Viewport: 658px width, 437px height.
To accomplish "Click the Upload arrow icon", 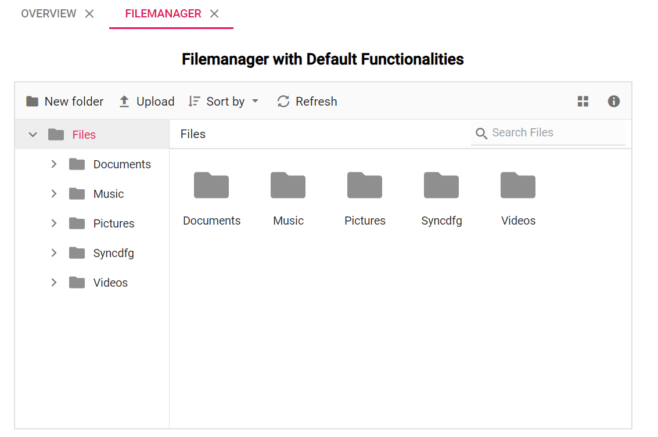I will pyautogui.click(x=124, y=102).
